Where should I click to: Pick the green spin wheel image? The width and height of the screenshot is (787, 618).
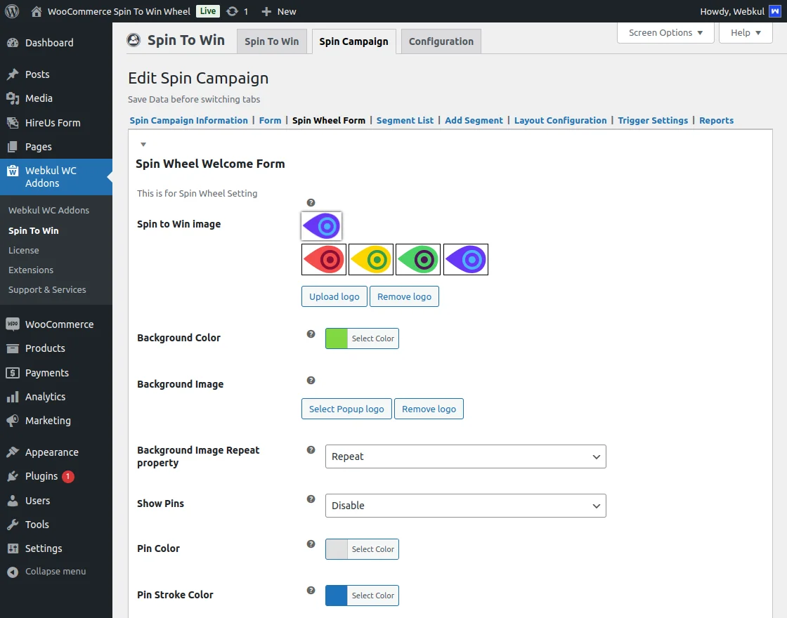pyautogui.click(x=418, y=260)
